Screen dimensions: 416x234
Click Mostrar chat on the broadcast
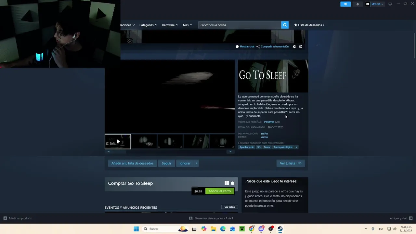point(245,46)
